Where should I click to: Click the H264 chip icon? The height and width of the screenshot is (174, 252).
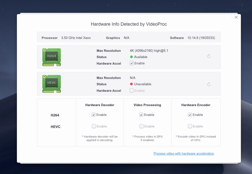52,57
